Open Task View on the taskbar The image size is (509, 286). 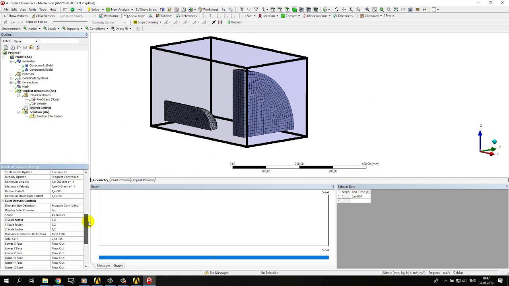click(x=32, y=281)
